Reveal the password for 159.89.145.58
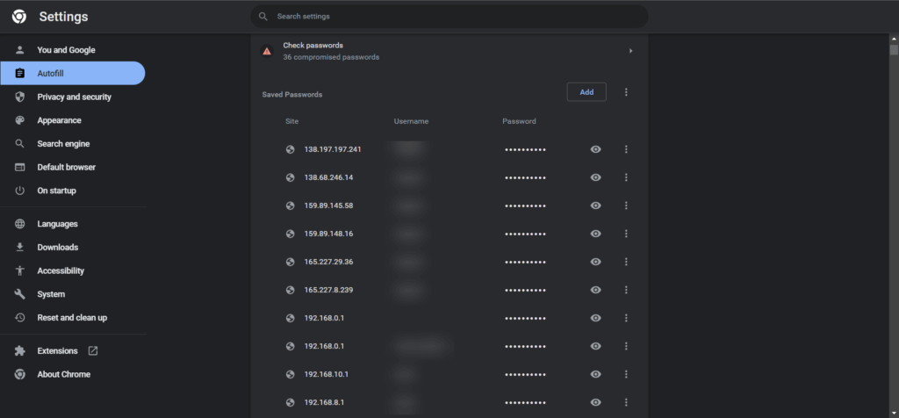This screenshot has height=418, width=899. click(596, 205)
